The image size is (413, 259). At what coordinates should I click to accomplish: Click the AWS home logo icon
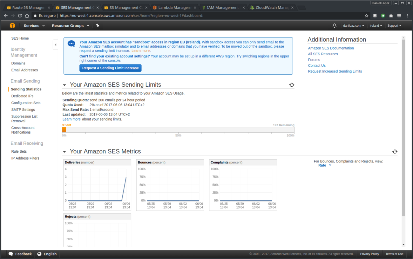coord(12,25)
